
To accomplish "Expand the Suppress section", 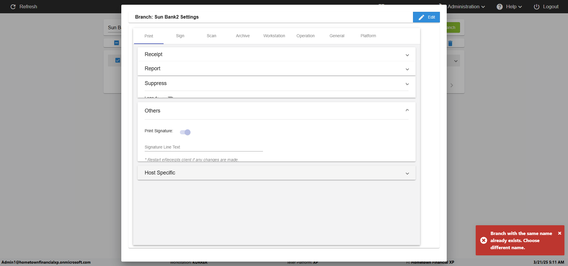I will point(407,84).
